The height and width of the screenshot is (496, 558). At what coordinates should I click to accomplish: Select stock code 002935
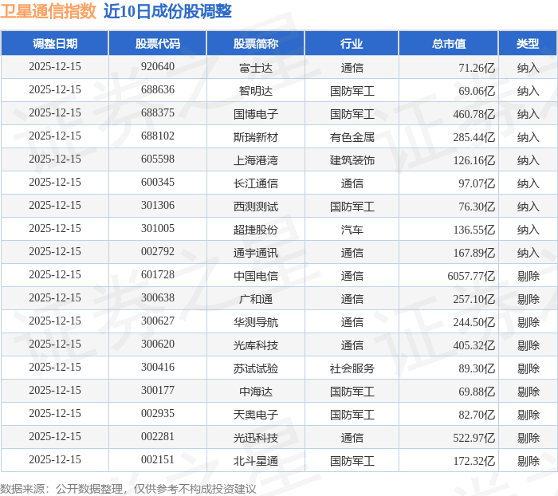coord(158,414)
